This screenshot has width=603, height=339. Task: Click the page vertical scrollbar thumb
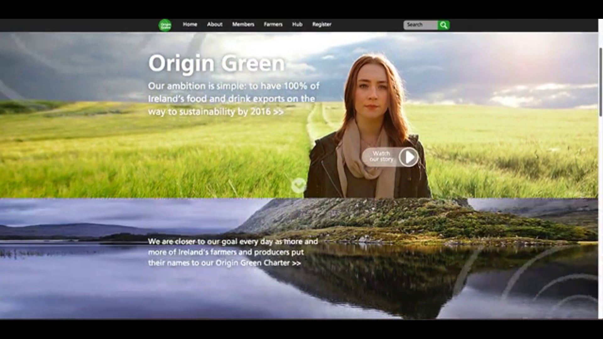601,82
